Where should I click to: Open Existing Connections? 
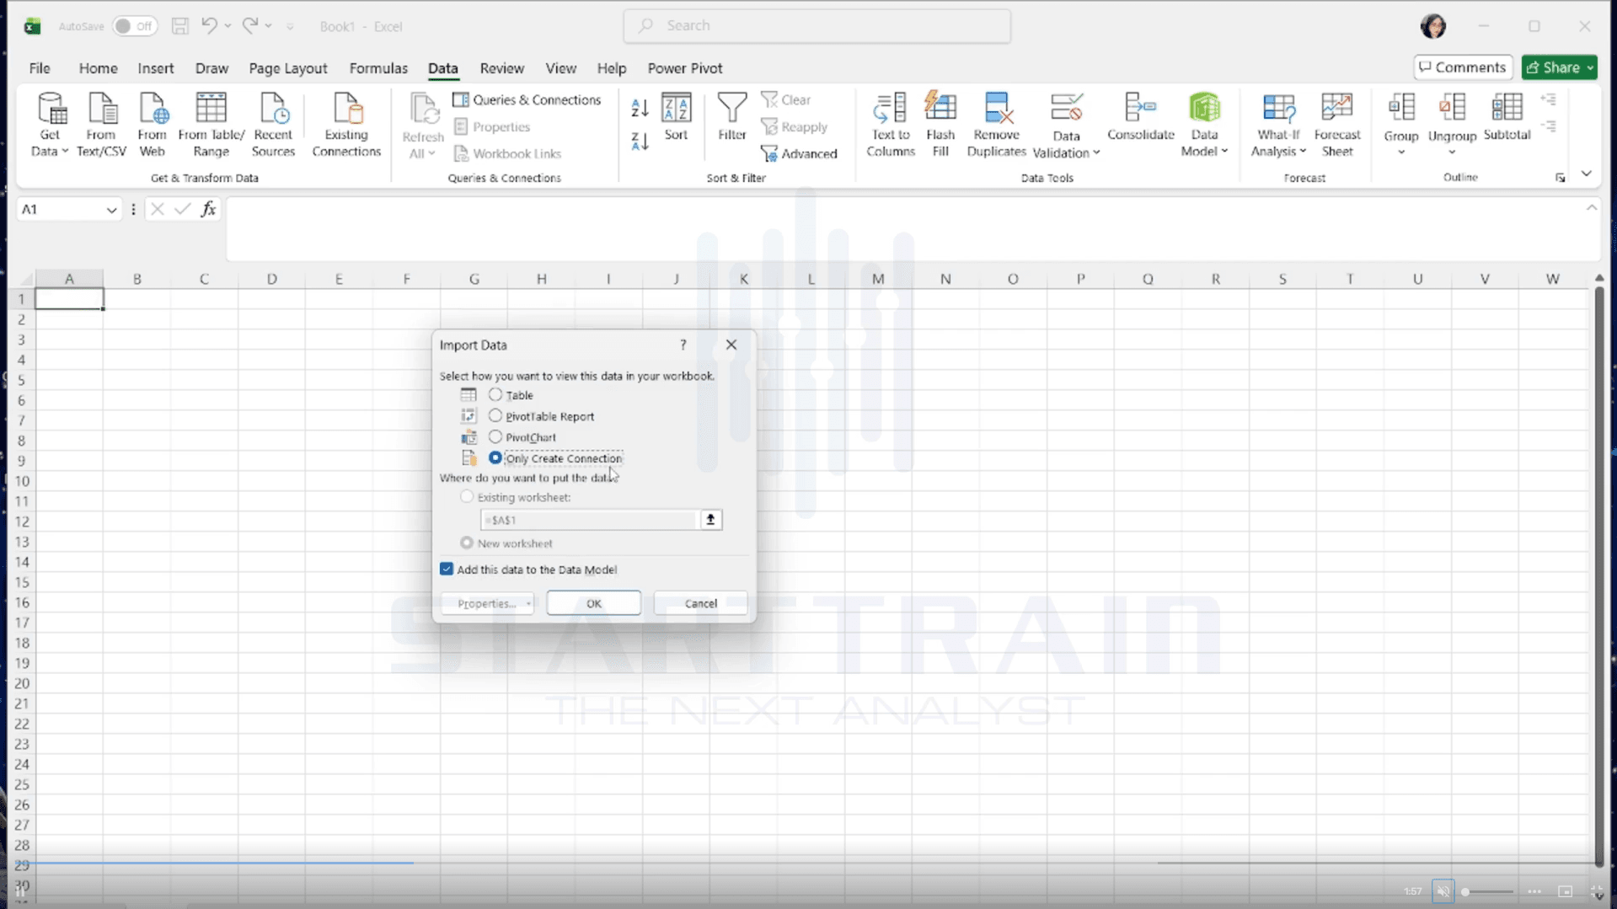pyautogui.click(x=346, y=126)
